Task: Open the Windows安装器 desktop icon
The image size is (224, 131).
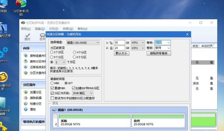Action: [4, 106]
